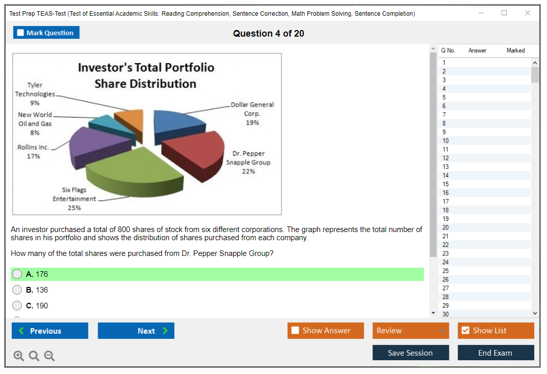The width and height of the screenshot is (547, 374).
Task: Toggle the Mark Question checkbox
Action: (21, 33)
